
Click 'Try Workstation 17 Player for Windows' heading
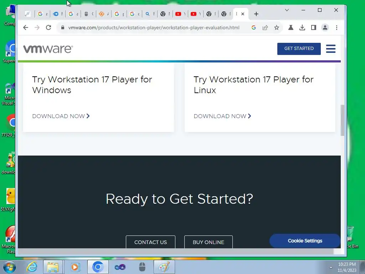(x=92, y=85)
